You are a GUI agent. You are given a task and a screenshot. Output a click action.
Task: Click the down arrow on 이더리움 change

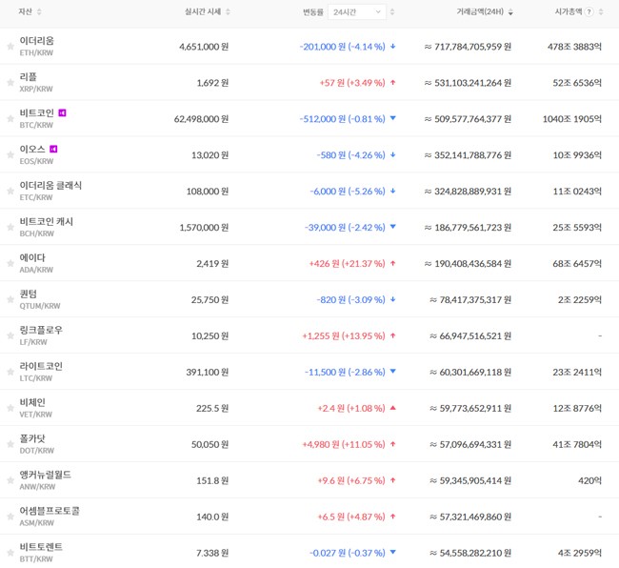click(392, 46)
